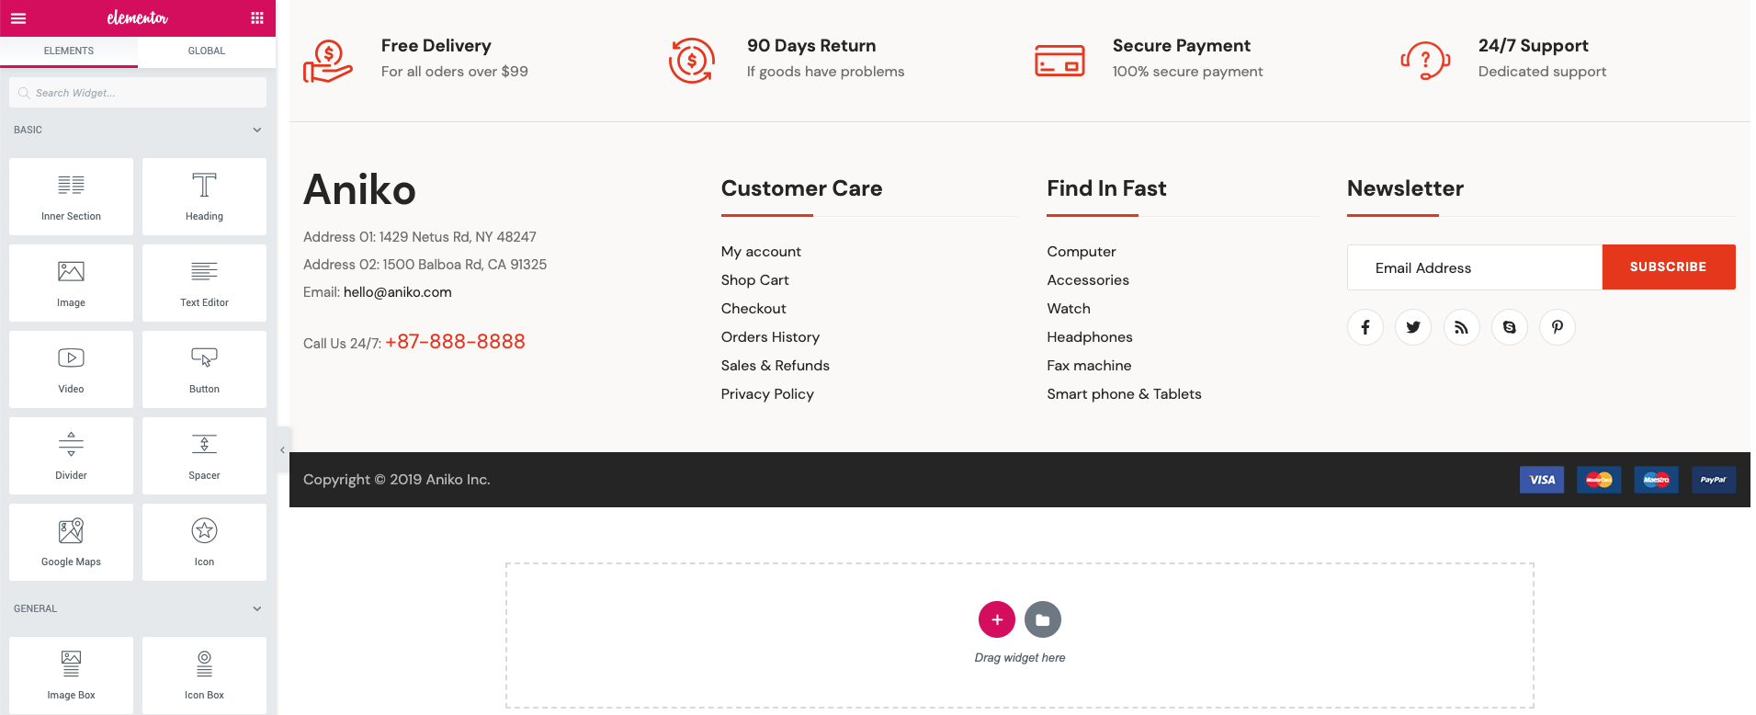
Task: Select the Heading widget
Action: point(204,196)
